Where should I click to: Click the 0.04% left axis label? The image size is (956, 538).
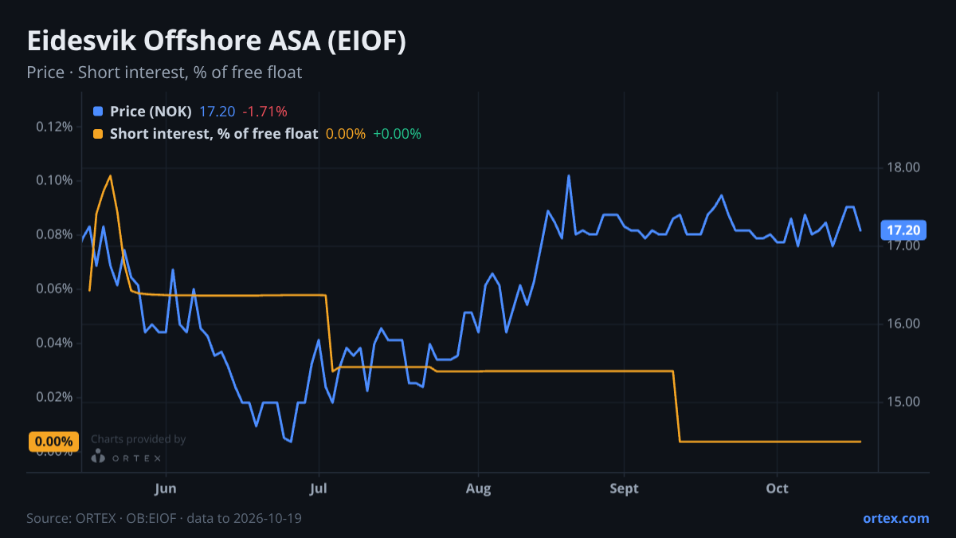pyautogui.click(x=55, y=343)
